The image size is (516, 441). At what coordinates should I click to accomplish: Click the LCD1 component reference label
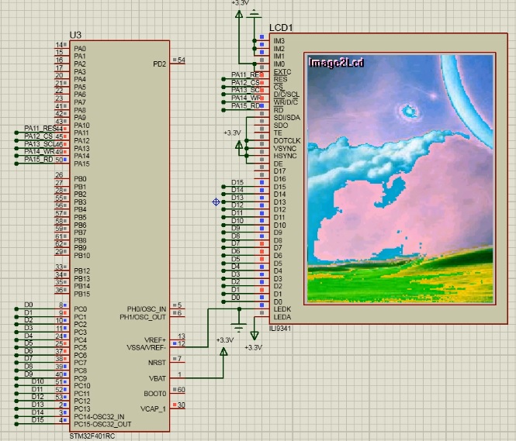[x=281, y=27]
